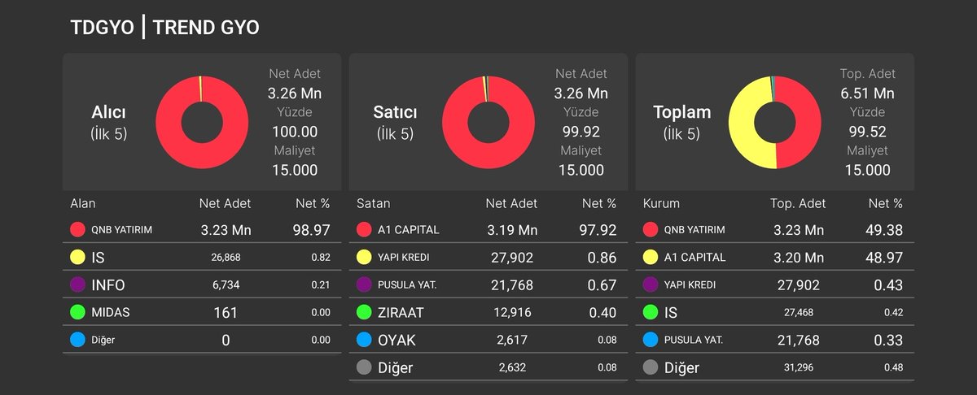The image size is (977, 395).
Task: Click the gray dot beside Diğer in Kurum list
Action: (651, 368)
